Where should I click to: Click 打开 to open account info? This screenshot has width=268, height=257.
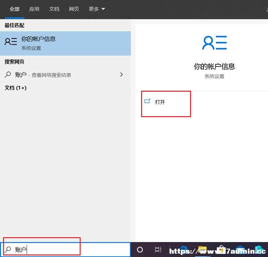(160, 102)
